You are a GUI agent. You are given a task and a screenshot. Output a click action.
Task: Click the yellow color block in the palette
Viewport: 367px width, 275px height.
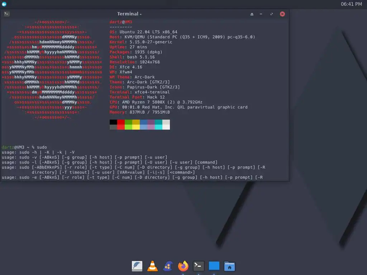(x=136, y=122)
